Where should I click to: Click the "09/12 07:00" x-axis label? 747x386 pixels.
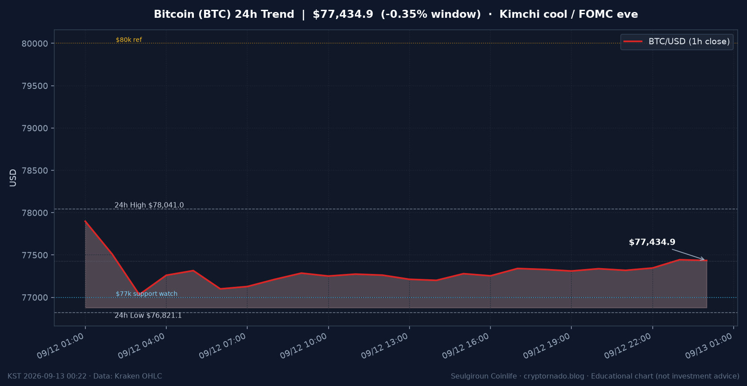(222, 346)
